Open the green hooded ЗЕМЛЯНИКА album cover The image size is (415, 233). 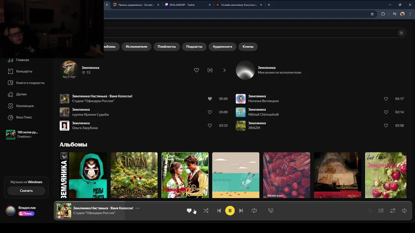click(x=83, y=175)
